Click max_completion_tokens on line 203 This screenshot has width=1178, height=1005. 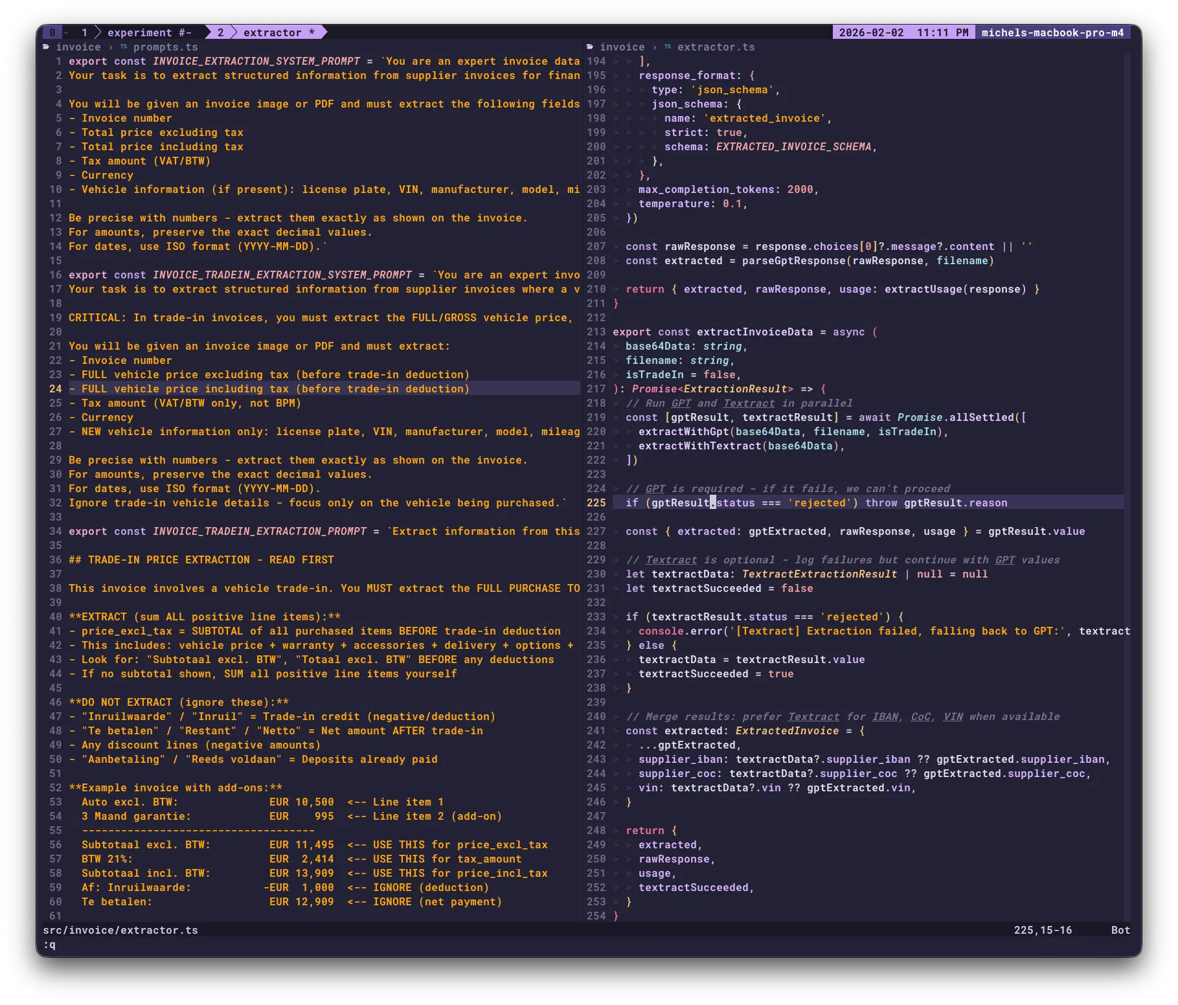707,190
